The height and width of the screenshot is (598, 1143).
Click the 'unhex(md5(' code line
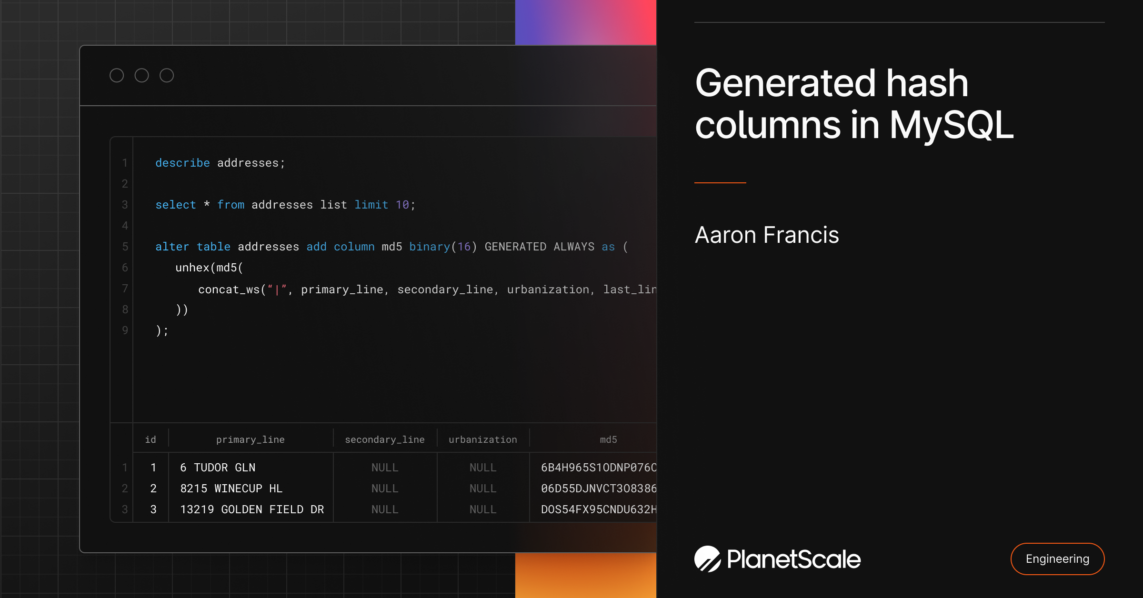[209, 268]
